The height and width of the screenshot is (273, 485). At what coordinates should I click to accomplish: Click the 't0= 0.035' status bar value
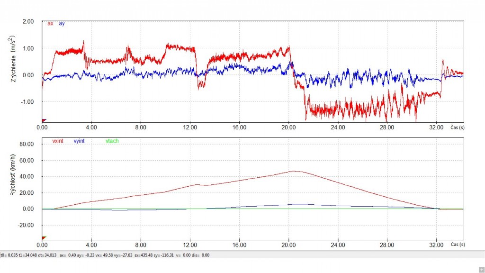tap(9, 255)
